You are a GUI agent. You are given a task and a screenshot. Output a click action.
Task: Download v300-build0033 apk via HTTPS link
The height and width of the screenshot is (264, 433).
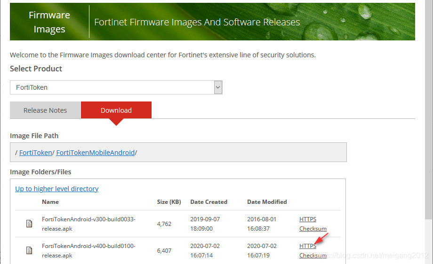click(308, 219)
